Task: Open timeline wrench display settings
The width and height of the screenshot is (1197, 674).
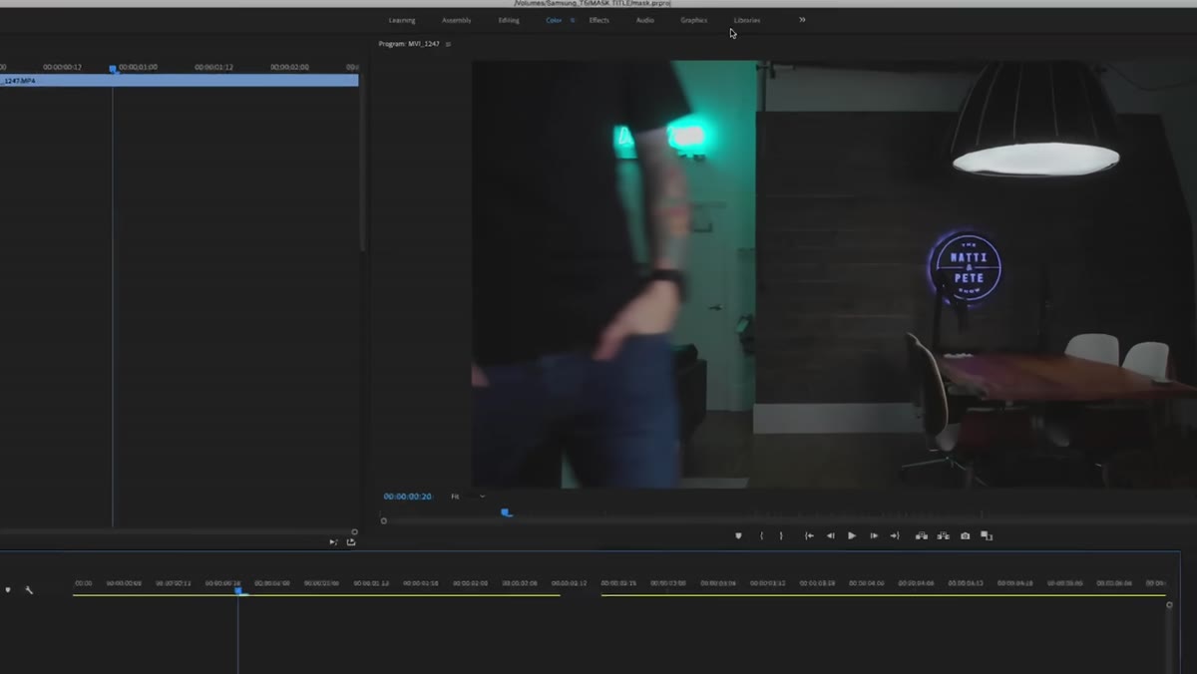Action: [29, 590]
